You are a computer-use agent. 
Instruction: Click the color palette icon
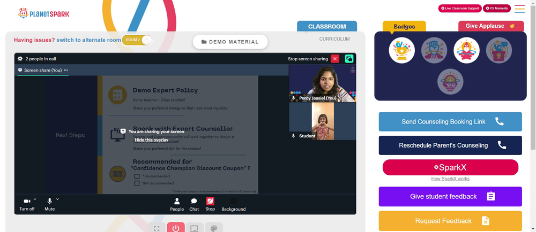click(214, 228)
